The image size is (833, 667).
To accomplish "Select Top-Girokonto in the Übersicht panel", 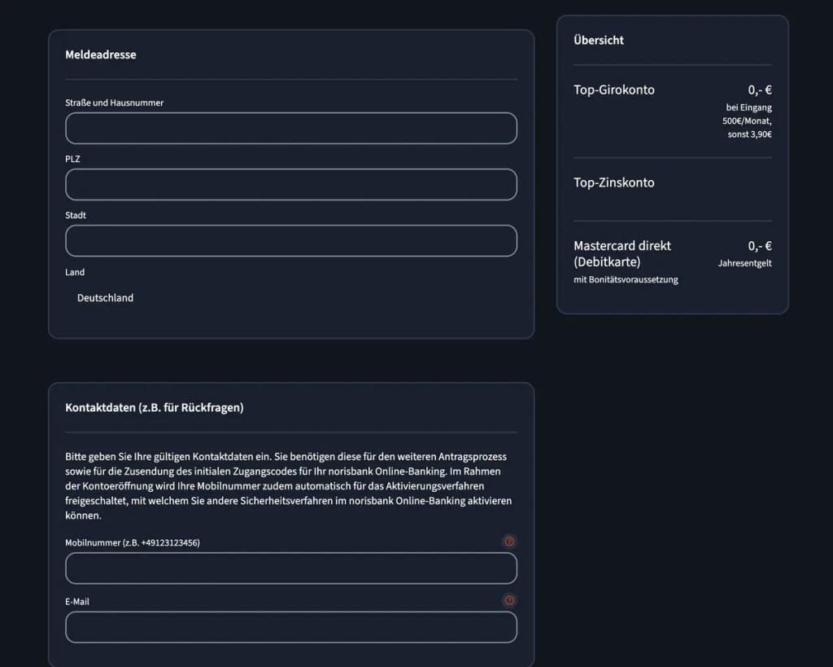I will pos(613,90).
